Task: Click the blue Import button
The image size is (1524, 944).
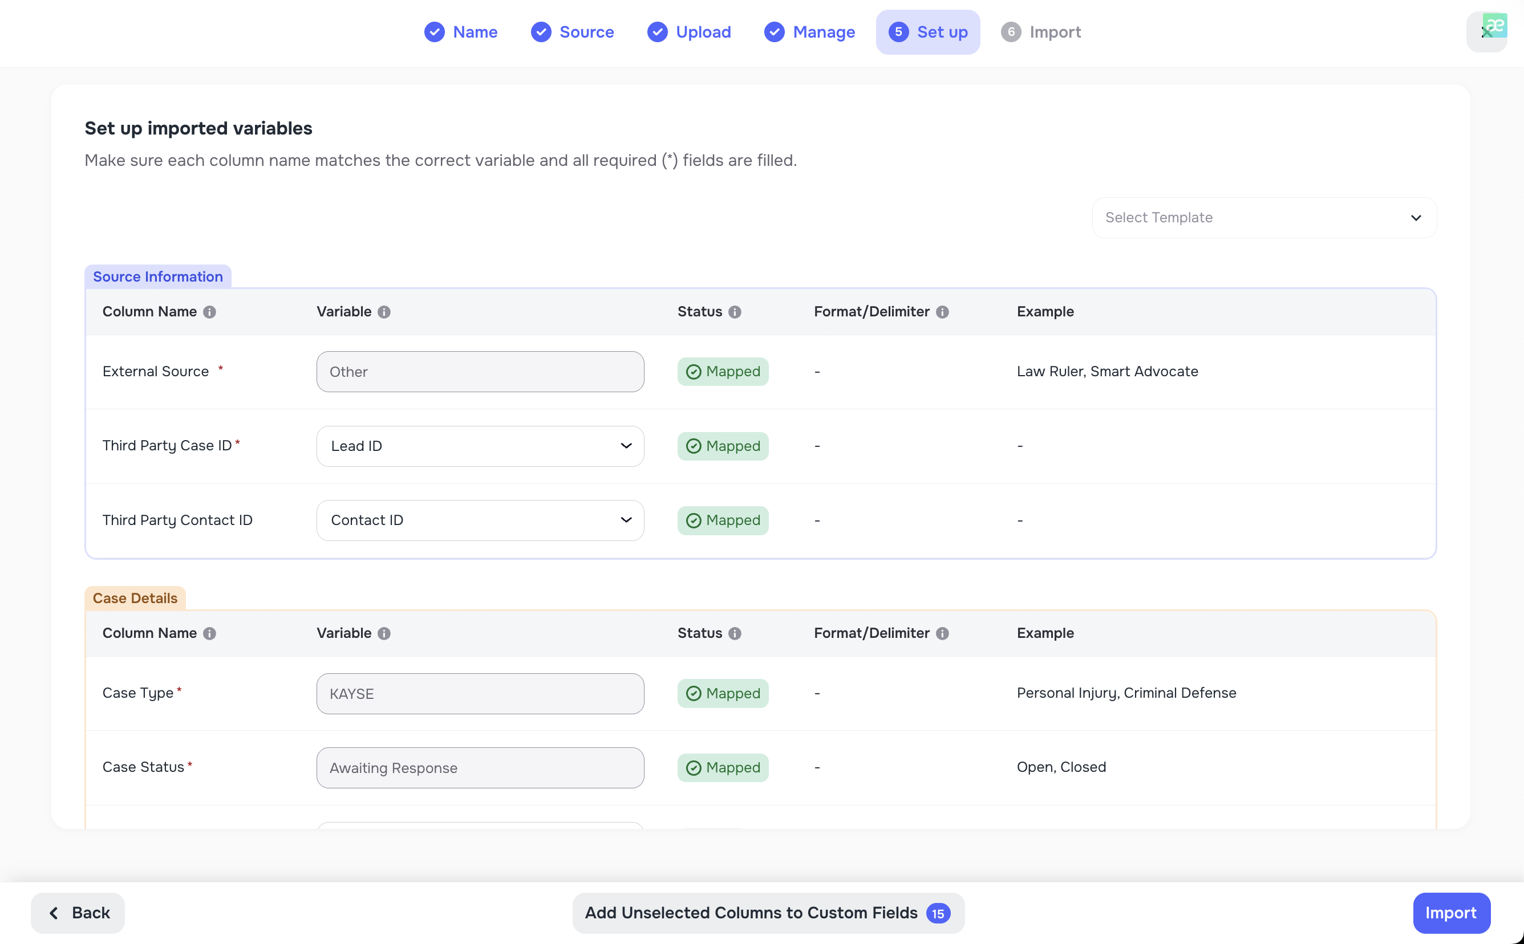Action: pyautogui.click(x=1450, y=913)
